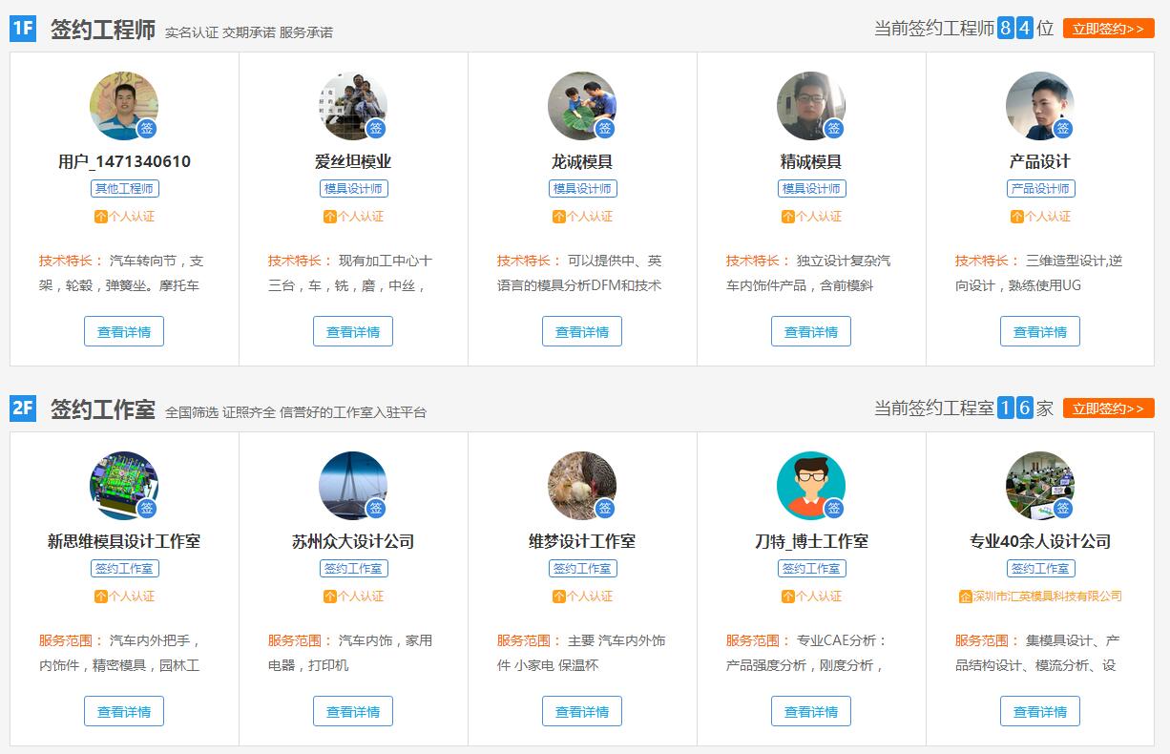Screen dimensions: 1170x754
Task: Click 签约工作室 tag under 维梦设计工作室
Action: [582, 569]
